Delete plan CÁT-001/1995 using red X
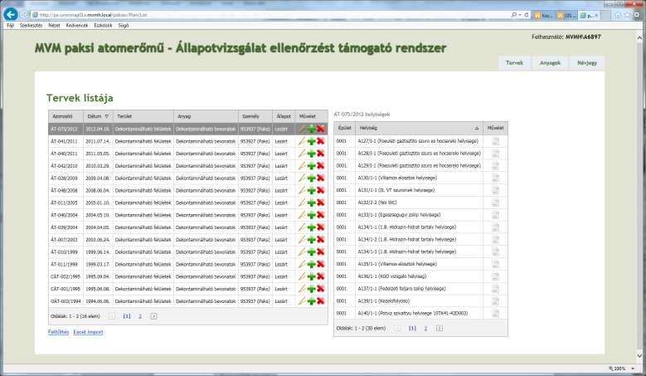This screenshot has width=646, height=376. tap(321, 289)
